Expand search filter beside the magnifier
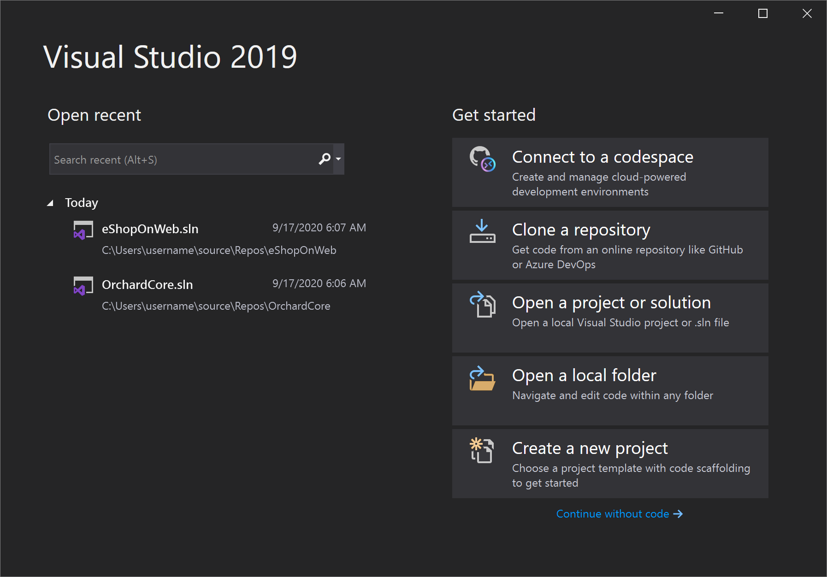This screenshot has height=577, width=827. pos(338,159)
